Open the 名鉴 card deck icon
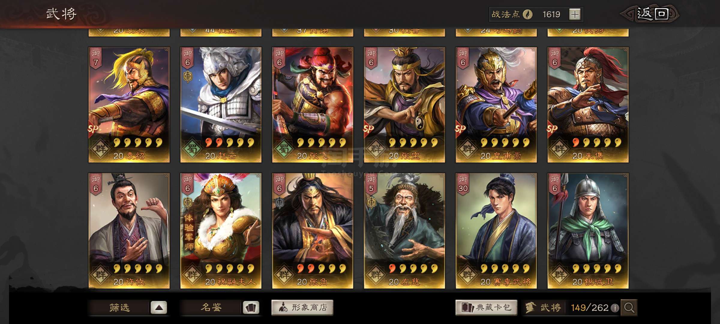This screenshot has height=324, width=720. coord(251,308)
